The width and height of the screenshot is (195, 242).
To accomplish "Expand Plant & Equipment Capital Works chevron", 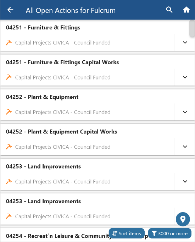I will (185, 147).
